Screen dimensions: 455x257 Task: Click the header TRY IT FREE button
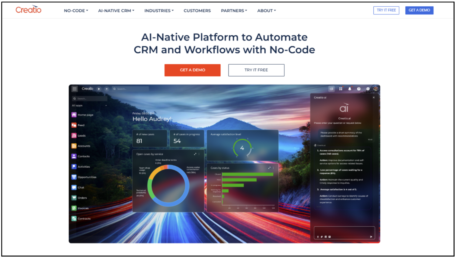(x=386, y=10)
